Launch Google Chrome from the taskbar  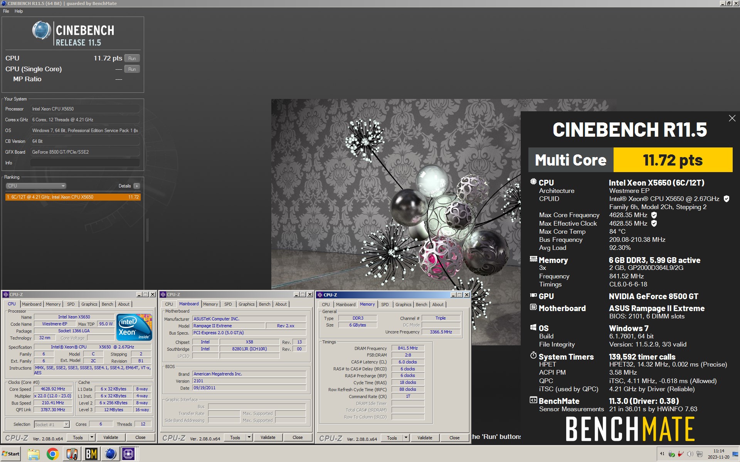coord(53,454)
